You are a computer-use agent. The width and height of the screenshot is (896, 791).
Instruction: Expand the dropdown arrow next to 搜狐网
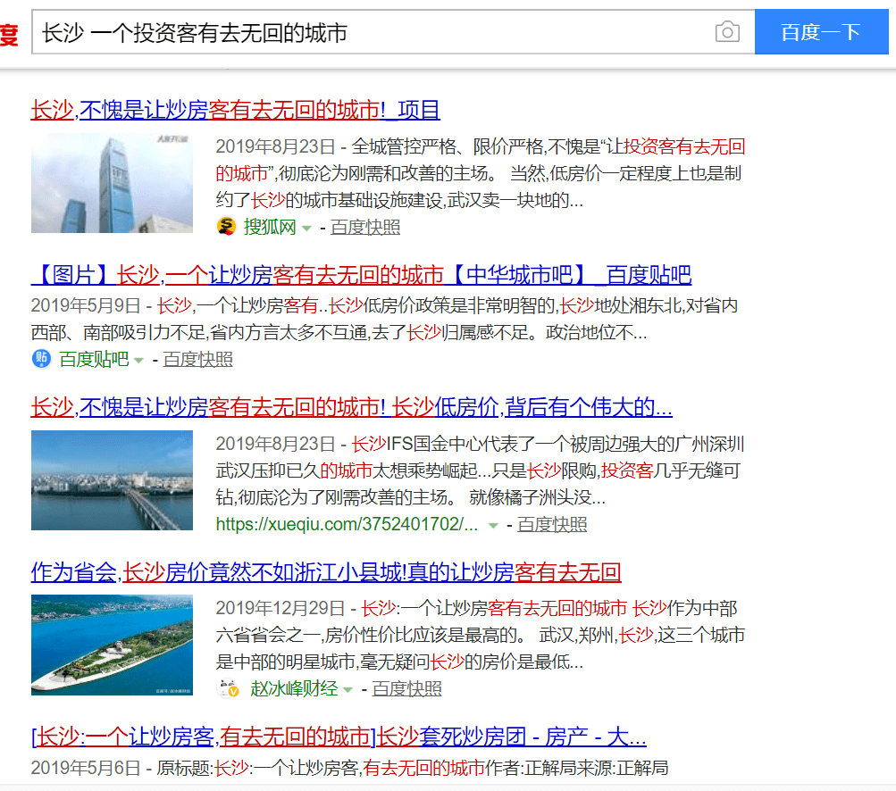(306, 229)
